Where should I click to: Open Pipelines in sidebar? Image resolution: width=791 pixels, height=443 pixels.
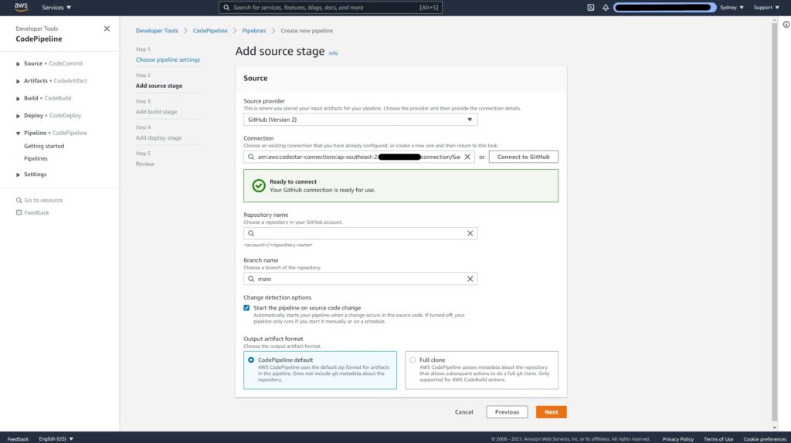point(36,158)
